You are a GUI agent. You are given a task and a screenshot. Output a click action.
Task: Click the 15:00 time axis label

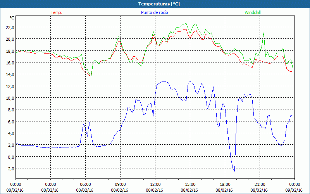pyautogui.click(x=190, y=185)
